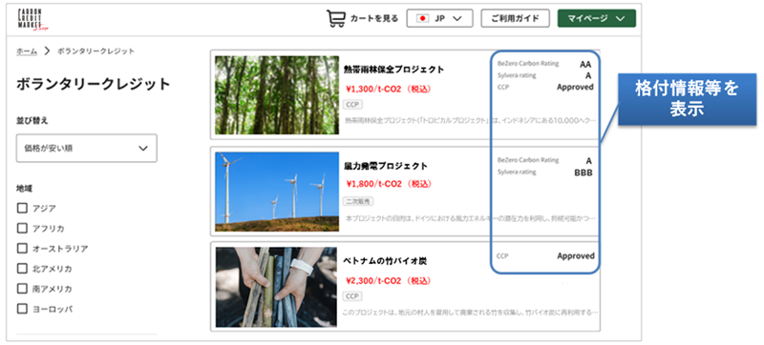Open the wind turbine project thumbnail
Viewport: 764px width, 345px height.
pyautogui.click(x=277, y=192)
